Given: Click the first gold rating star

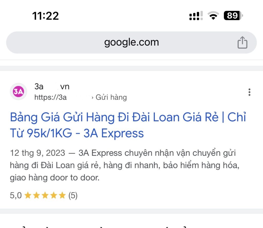Looking at the screenshot, I should tap(28, 195).
